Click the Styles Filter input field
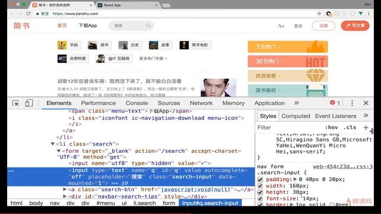The height and width of the screenshot is (214, 381). click(x=289, y=127)
